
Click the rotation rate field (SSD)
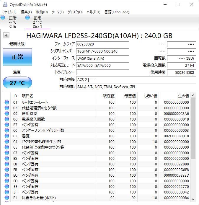click(x=182, y=58)
